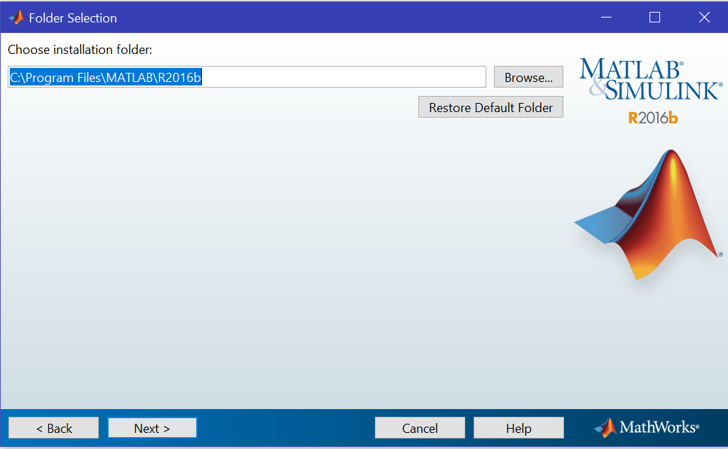Open the Browse... folder dialog
The width and height of the screenshot is (728, 449).
click(x=528, y=77)
